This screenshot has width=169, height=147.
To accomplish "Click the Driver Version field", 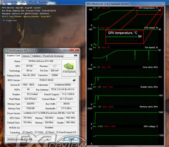I will [x=49, y=113].
